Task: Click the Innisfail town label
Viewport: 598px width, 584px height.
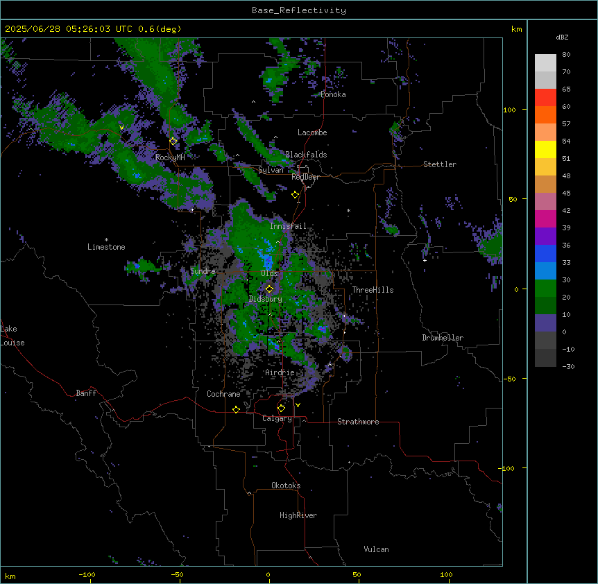Action: 288,226
